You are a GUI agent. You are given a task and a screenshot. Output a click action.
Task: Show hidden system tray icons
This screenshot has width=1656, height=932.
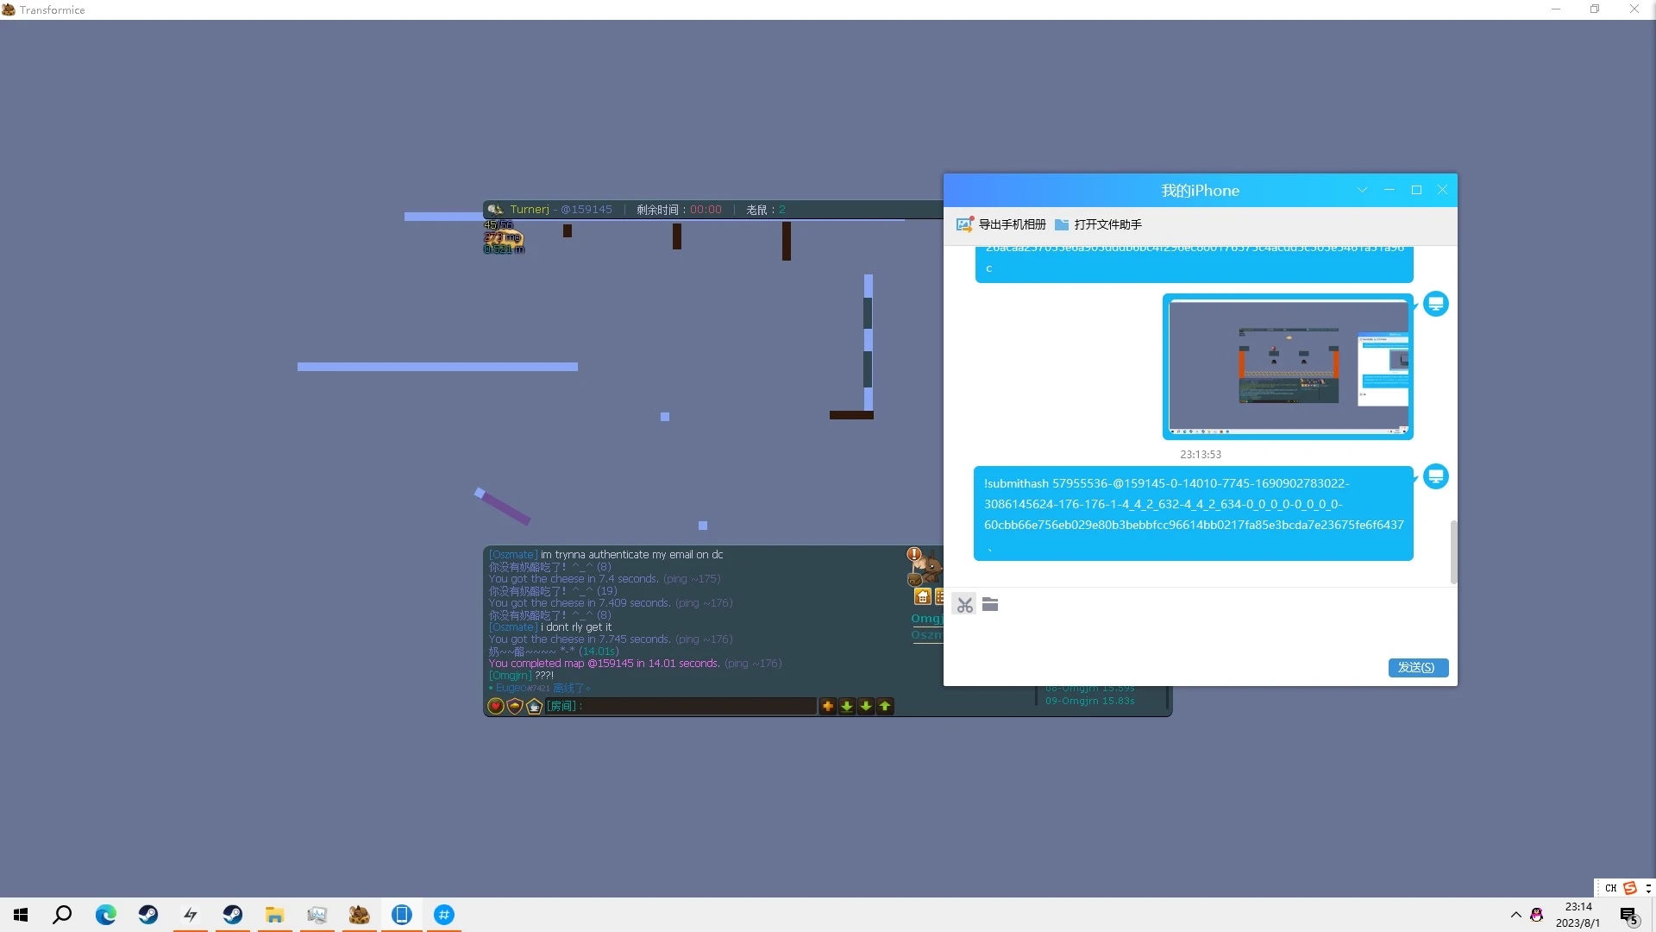pos(1515,915)
